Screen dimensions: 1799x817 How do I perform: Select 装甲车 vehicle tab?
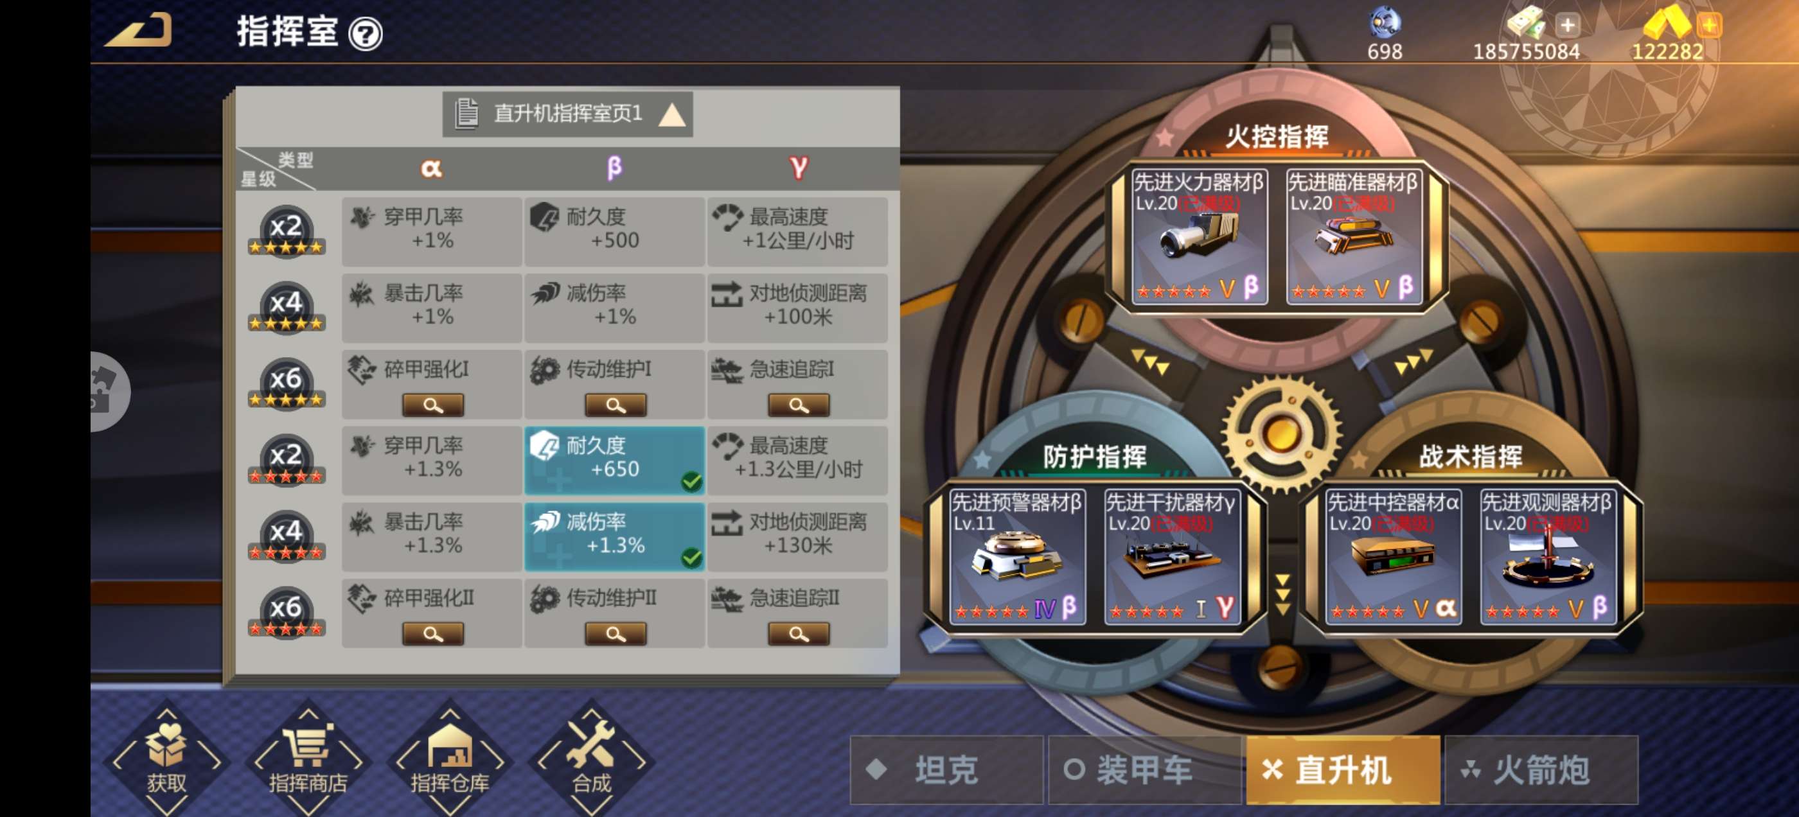pyautogui.click(x=1144, y=769)
